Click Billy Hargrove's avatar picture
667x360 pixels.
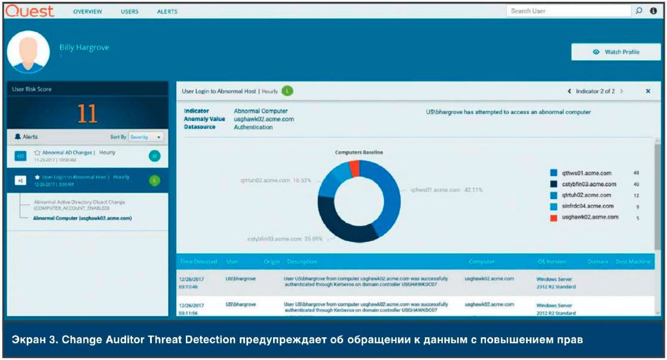29,52
